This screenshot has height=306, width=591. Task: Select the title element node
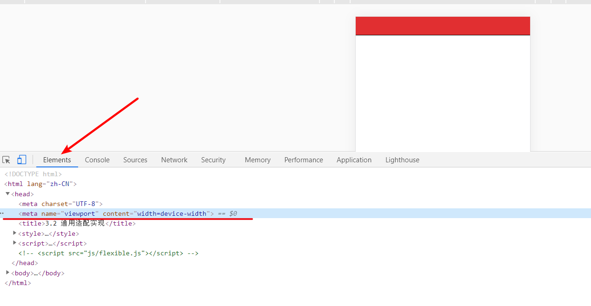(x=77, y=224)
